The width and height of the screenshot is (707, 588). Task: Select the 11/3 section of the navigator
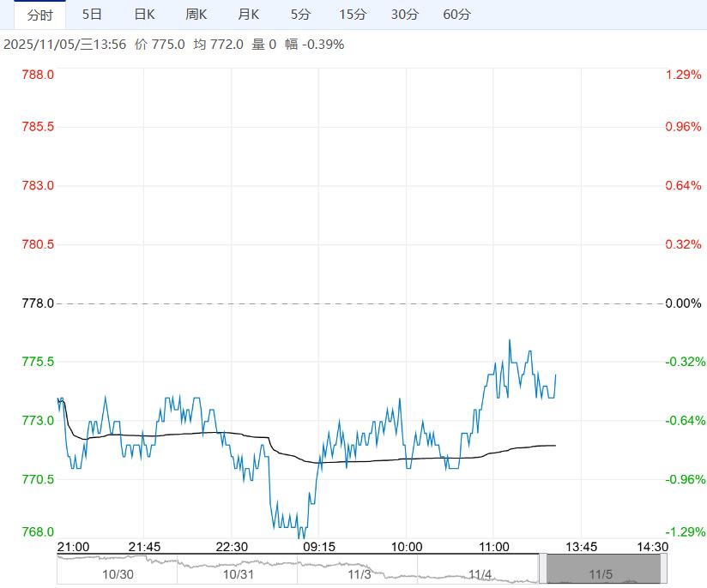360,573
